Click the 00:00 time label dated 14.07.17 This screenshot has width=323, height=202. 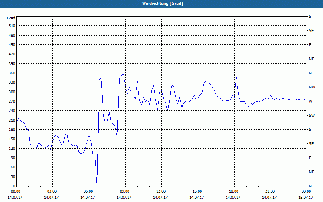15,191
